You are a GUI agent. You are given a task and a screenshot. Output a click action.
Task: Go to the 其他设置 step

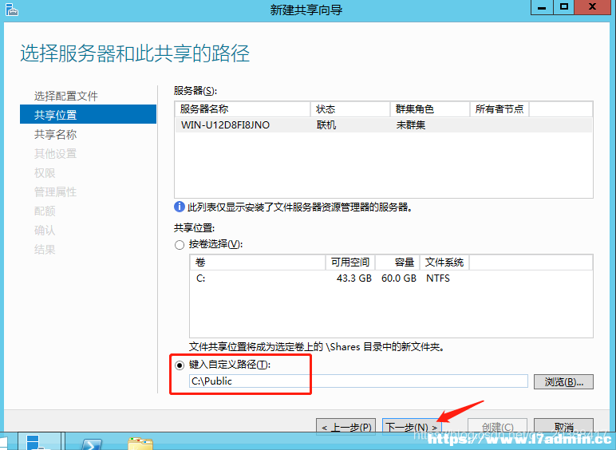[55, 153]
